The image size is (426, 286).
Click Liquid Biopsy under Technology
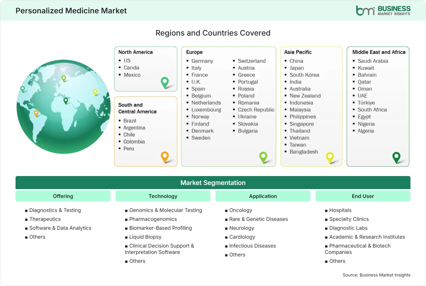pyautogui.click(x=145, y=237)
